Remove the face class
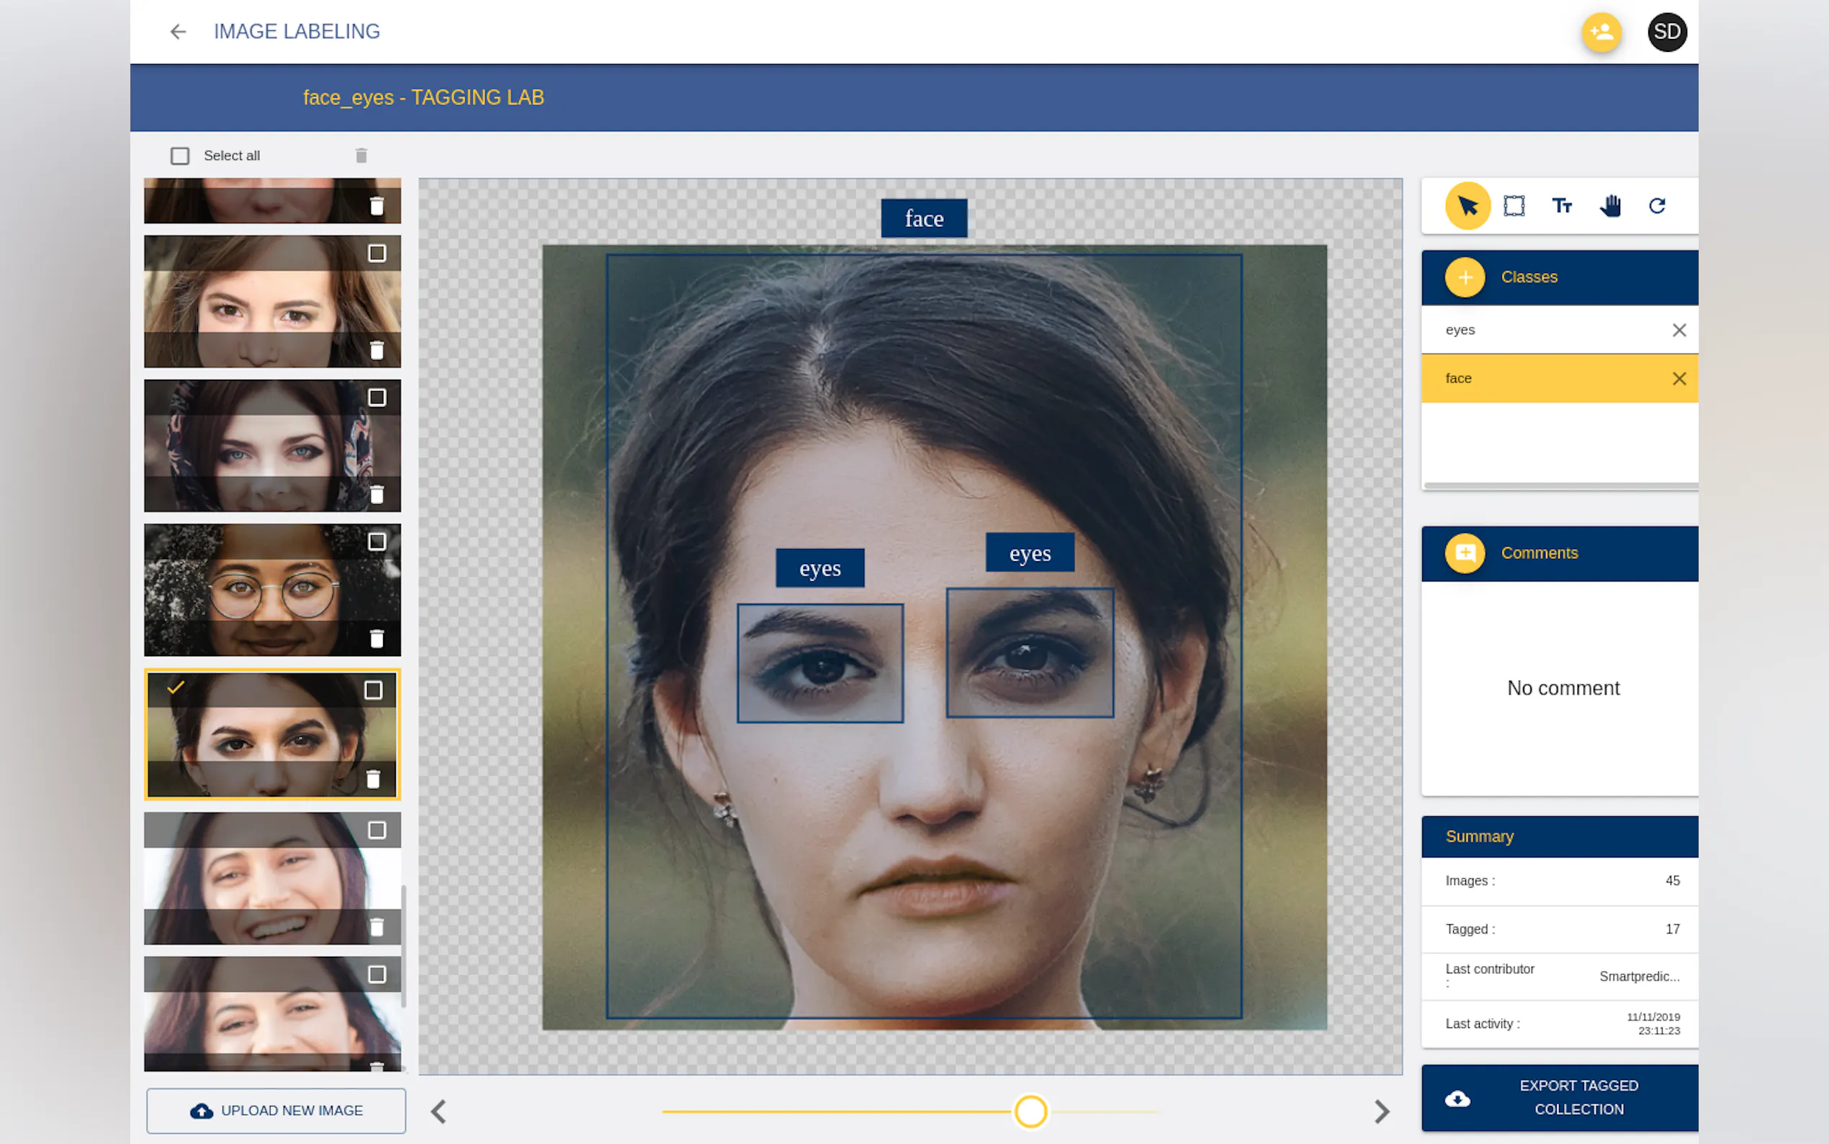This screenshot has height=1144, width=1829. (1679, 378)
